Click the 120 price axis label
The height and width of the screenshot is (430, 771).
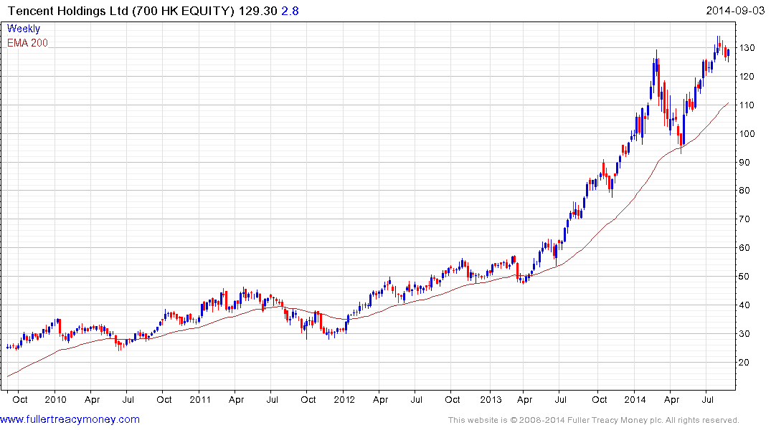tap(747, 76)
